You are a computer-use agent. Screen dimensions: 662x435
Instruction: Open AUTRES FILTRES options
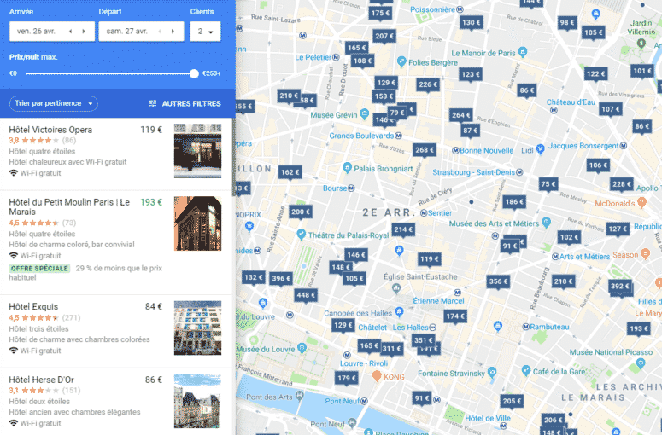coord(185,104)
